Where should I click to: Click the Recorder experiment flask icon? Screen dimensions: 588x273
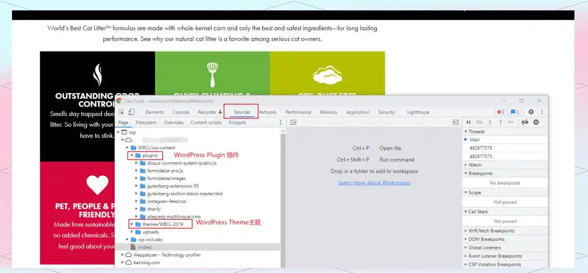(x=220, y=112)
